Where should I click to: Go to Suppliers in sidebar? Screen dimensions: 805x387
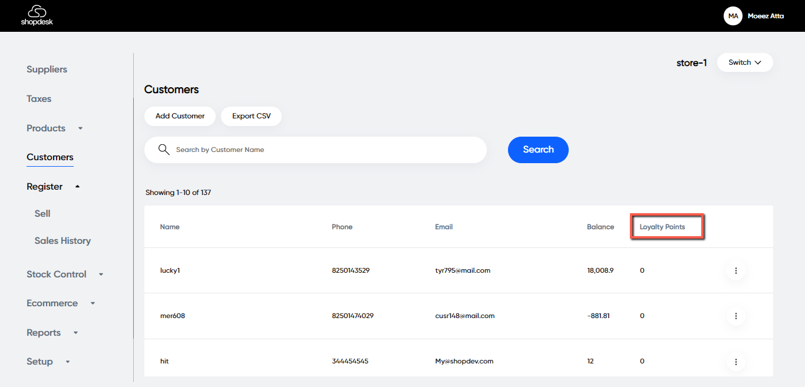47,70
